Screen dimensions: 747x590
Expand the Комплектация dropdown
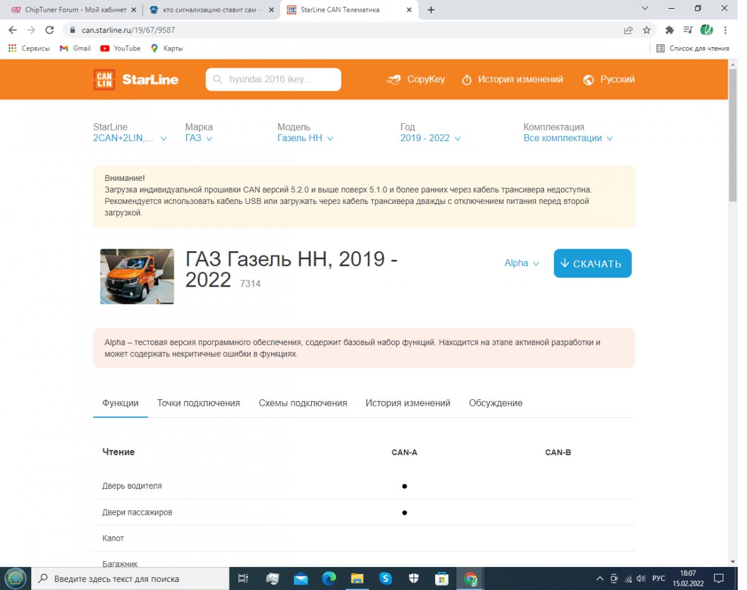[x=568, y=138]
